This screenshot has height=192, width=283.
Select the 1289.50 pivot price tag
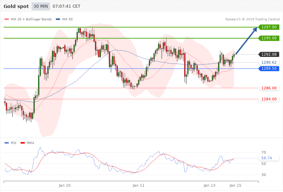pyautogui.click(x=269, y=68)
